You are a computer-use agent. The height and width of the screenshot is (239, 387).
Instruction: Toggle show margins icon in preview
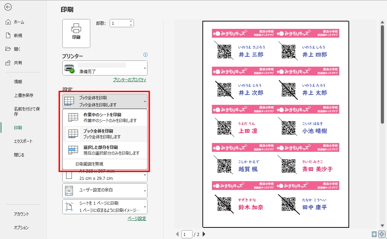pos(374,234)
